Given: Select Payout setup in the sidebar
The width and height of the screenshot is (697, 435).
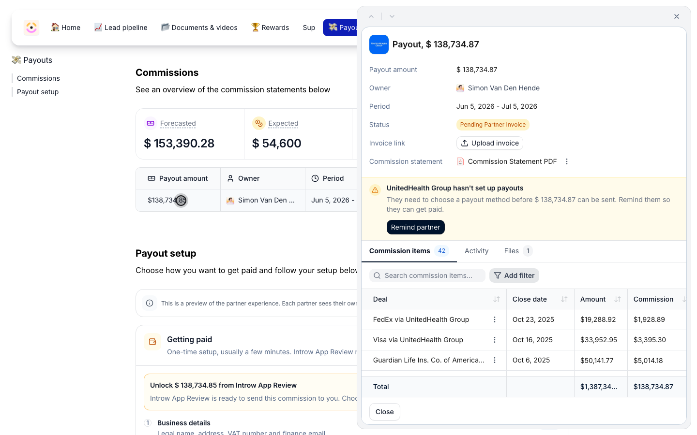Looking at the screenshot, I should click(38, 92).
